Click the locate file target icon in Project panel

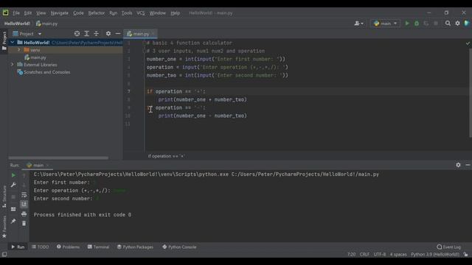point(77,34)
